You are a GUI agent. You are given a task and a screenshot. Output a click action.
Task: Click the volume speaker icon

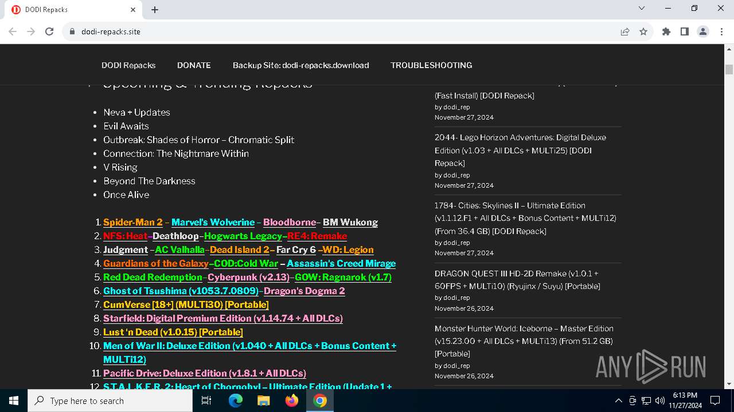click(660, 401)
